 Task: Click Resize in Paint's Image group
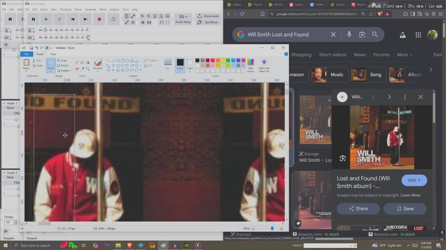[62, 65]
